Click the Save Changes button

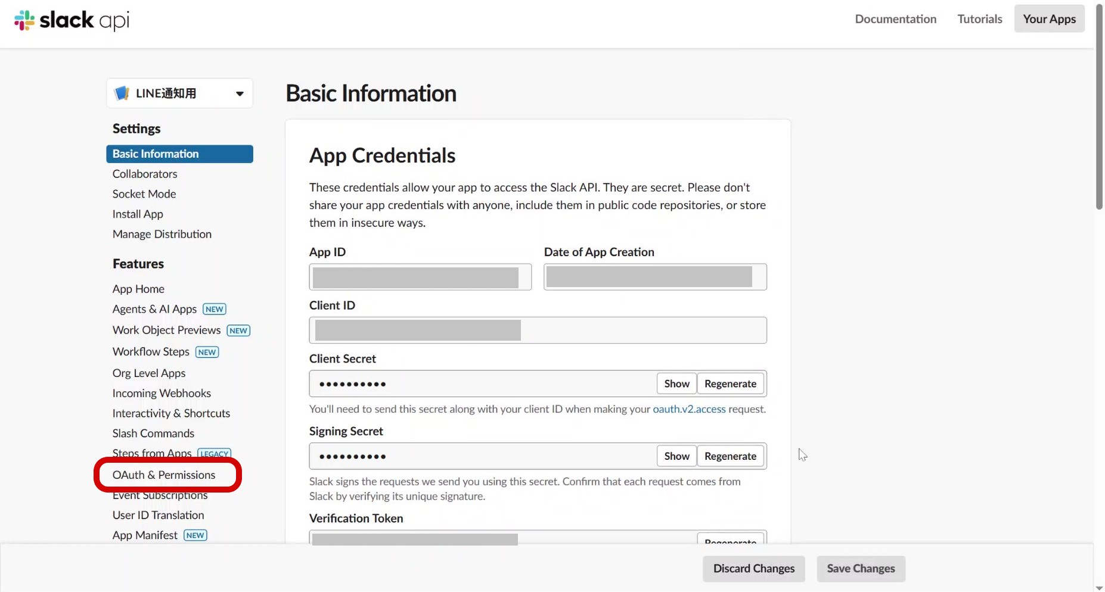[861, 569]
